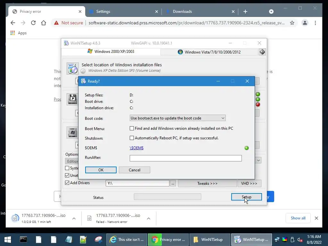The width and height of the screenshot is (328, 246).
Task: Open the Boot code dropdown
Action: point(177,118)
